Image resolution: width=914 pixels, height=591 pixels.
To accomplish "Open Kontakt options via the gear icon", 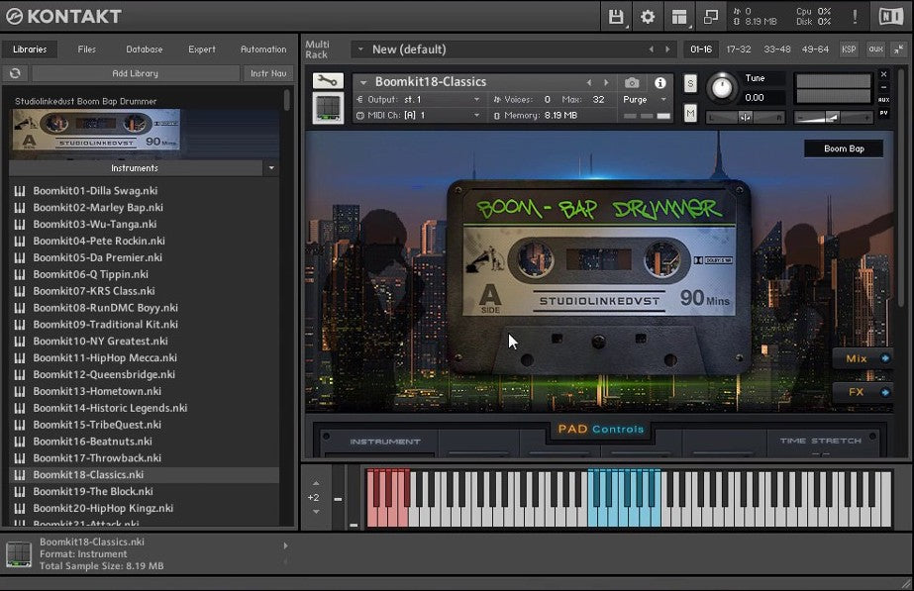I will coord(647,17).
